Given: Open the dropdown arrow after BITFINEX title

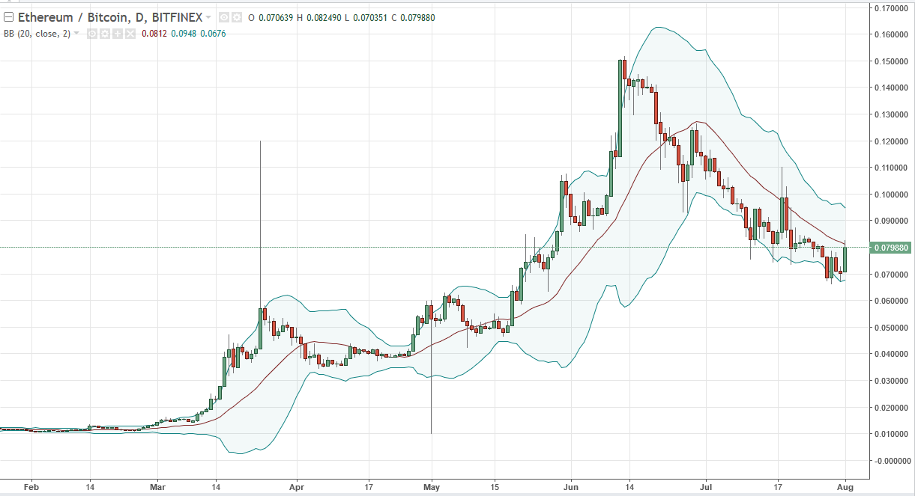Looking at the screenshot, I should coord(208,17).
